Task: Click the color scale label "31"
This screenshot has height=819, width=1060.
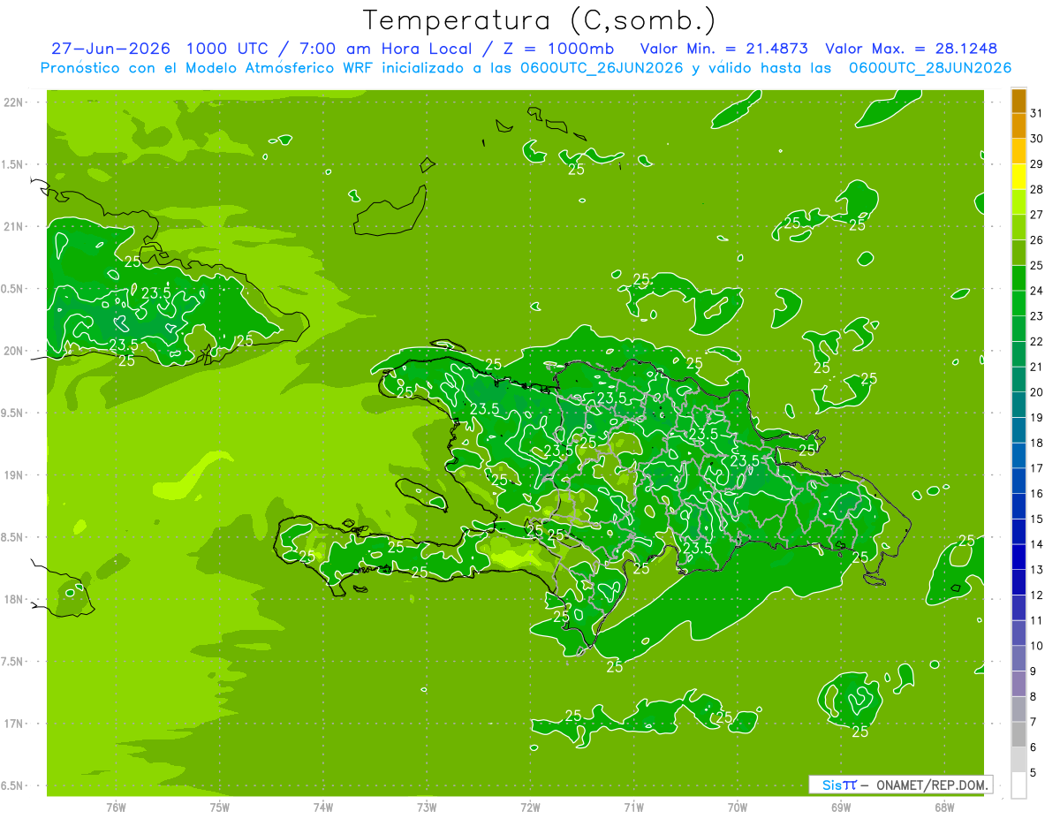Action: [x=1037, y=113]
